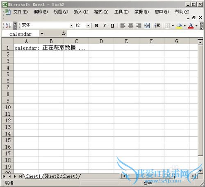Expand standard toolbar options chevron
The width and height of the screenshot is (205, 187).
[15, 26]
